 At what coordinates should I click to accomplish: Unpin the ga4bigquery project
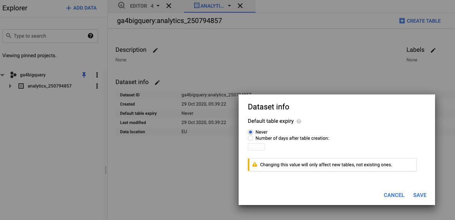pos(84,75)
